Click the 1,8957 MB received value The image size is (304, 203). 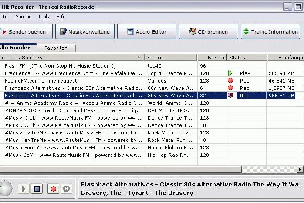[x=281, y=88]
